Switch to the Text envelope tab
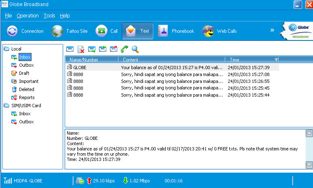 [137, 31]
